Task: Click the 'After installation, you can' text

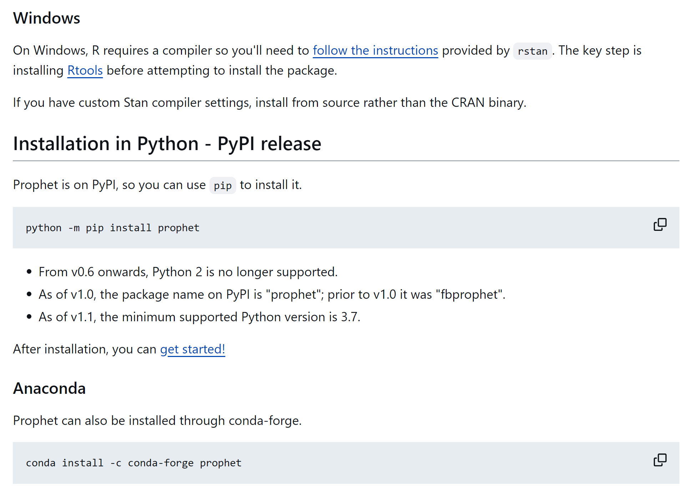Action: [85, 349]
